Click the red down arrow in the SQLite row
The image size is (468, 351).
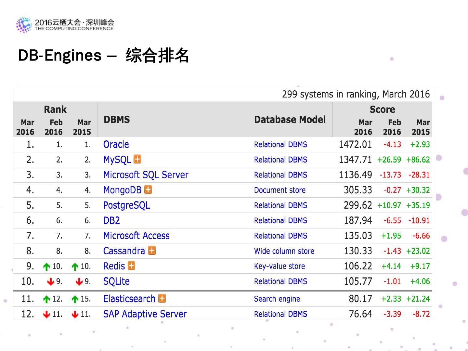point(50,282)
